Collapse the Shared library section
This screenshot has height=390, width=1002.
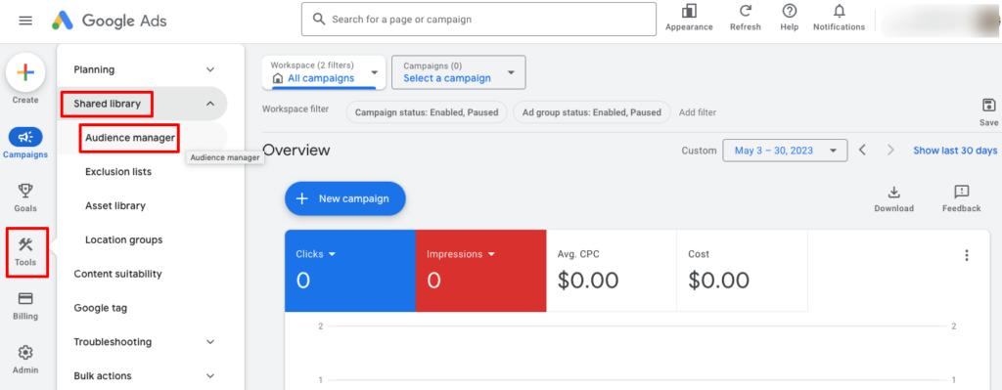click(x=142, y=104)
